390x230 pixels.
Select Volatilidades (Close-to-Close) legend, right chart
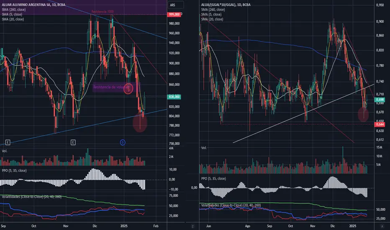click(x=231, y=205)
